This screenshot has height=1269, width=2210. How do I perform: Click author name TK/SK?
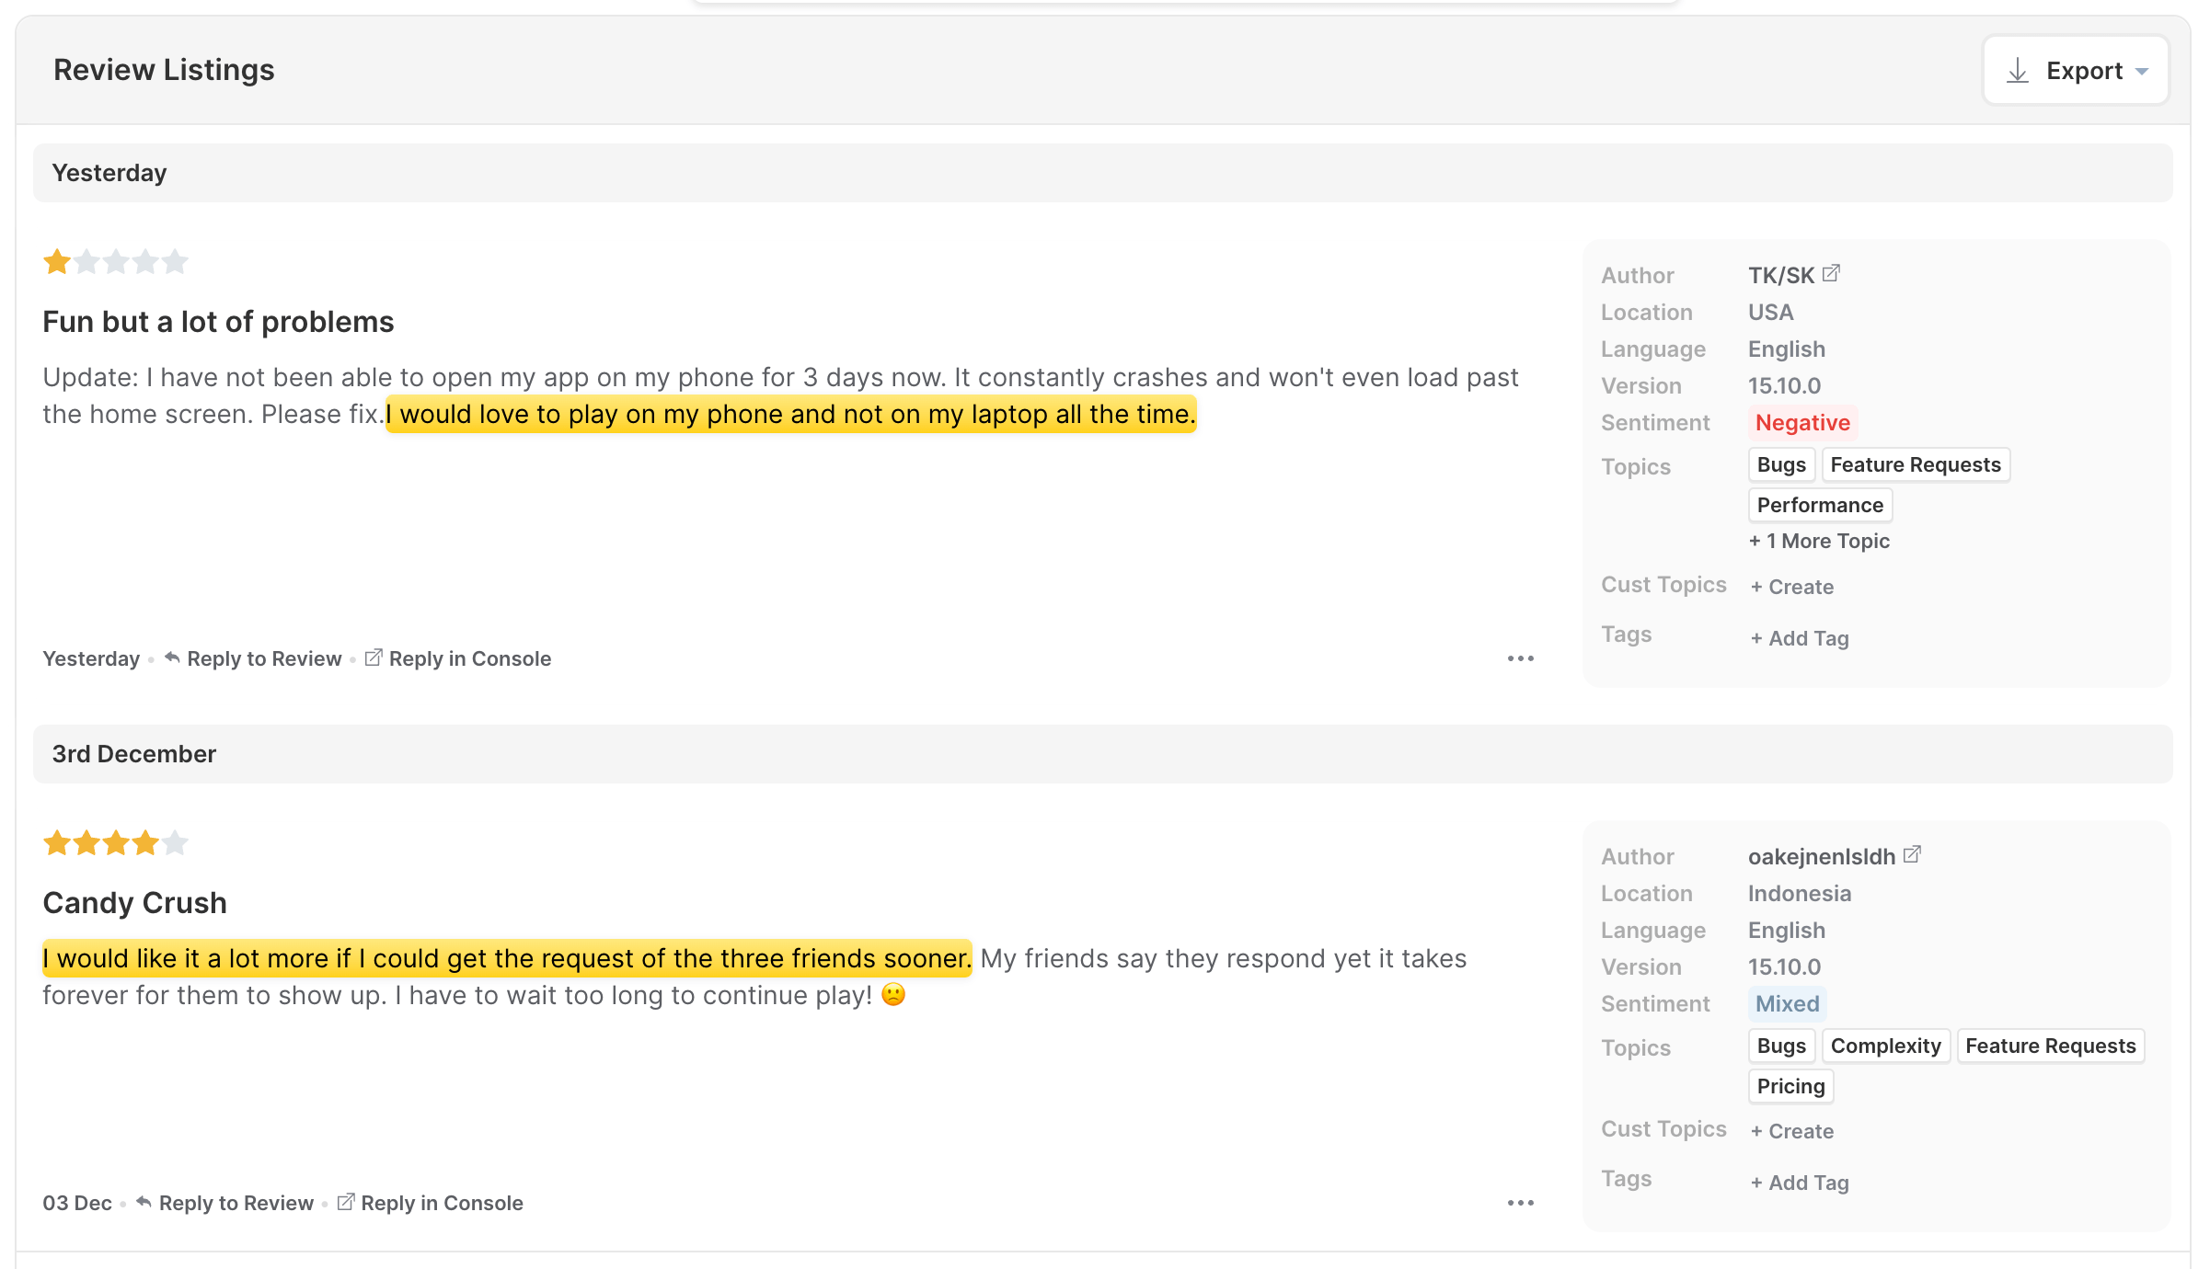coord(1781,275)
